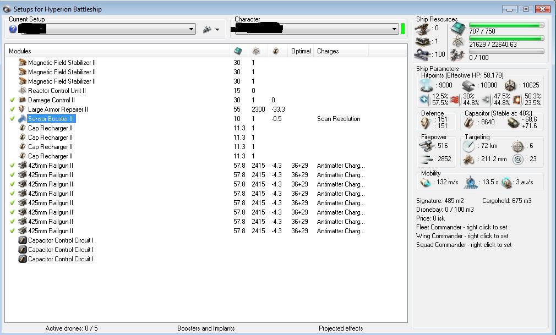Screen dimensions: 556x335
Task: Select the Sensor Booster II module
Action: [x=51, y=119]
